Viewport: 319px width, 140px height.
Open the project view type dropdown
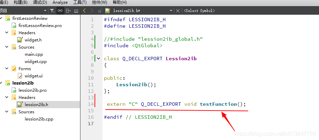click(45, 11)
